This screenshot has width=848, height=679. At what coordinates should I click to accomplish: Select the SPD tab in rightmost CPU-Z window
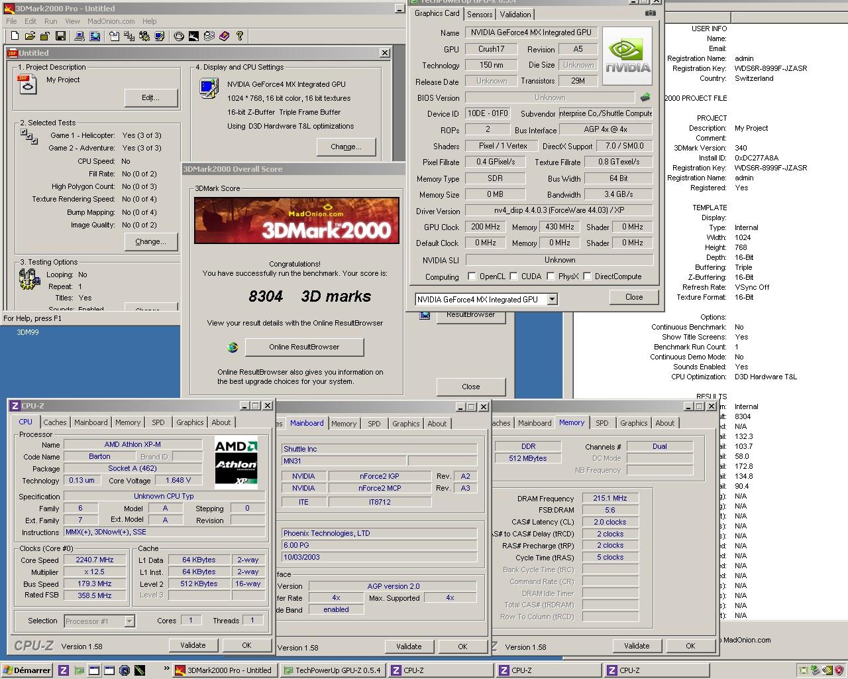[x=602, y=423]
